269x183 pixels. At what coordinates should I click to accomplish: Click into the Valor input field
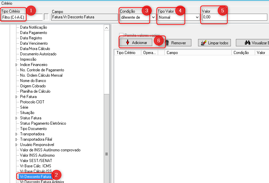coord(234,17)
